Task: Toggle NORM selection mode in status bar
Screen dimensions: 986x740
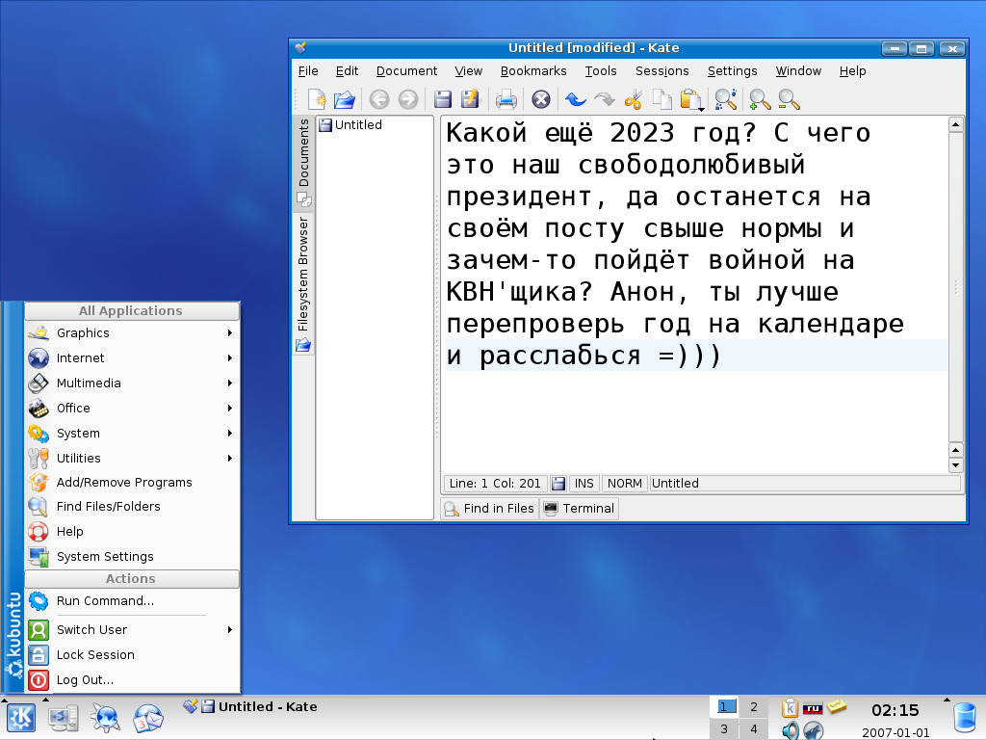Action: pos(624,484)
